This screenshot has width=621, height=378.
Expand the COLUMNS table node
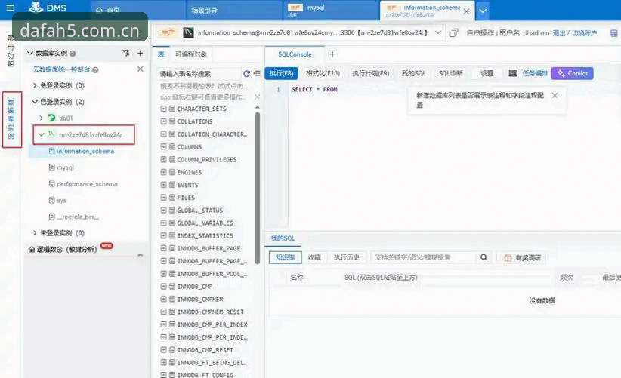164,146
